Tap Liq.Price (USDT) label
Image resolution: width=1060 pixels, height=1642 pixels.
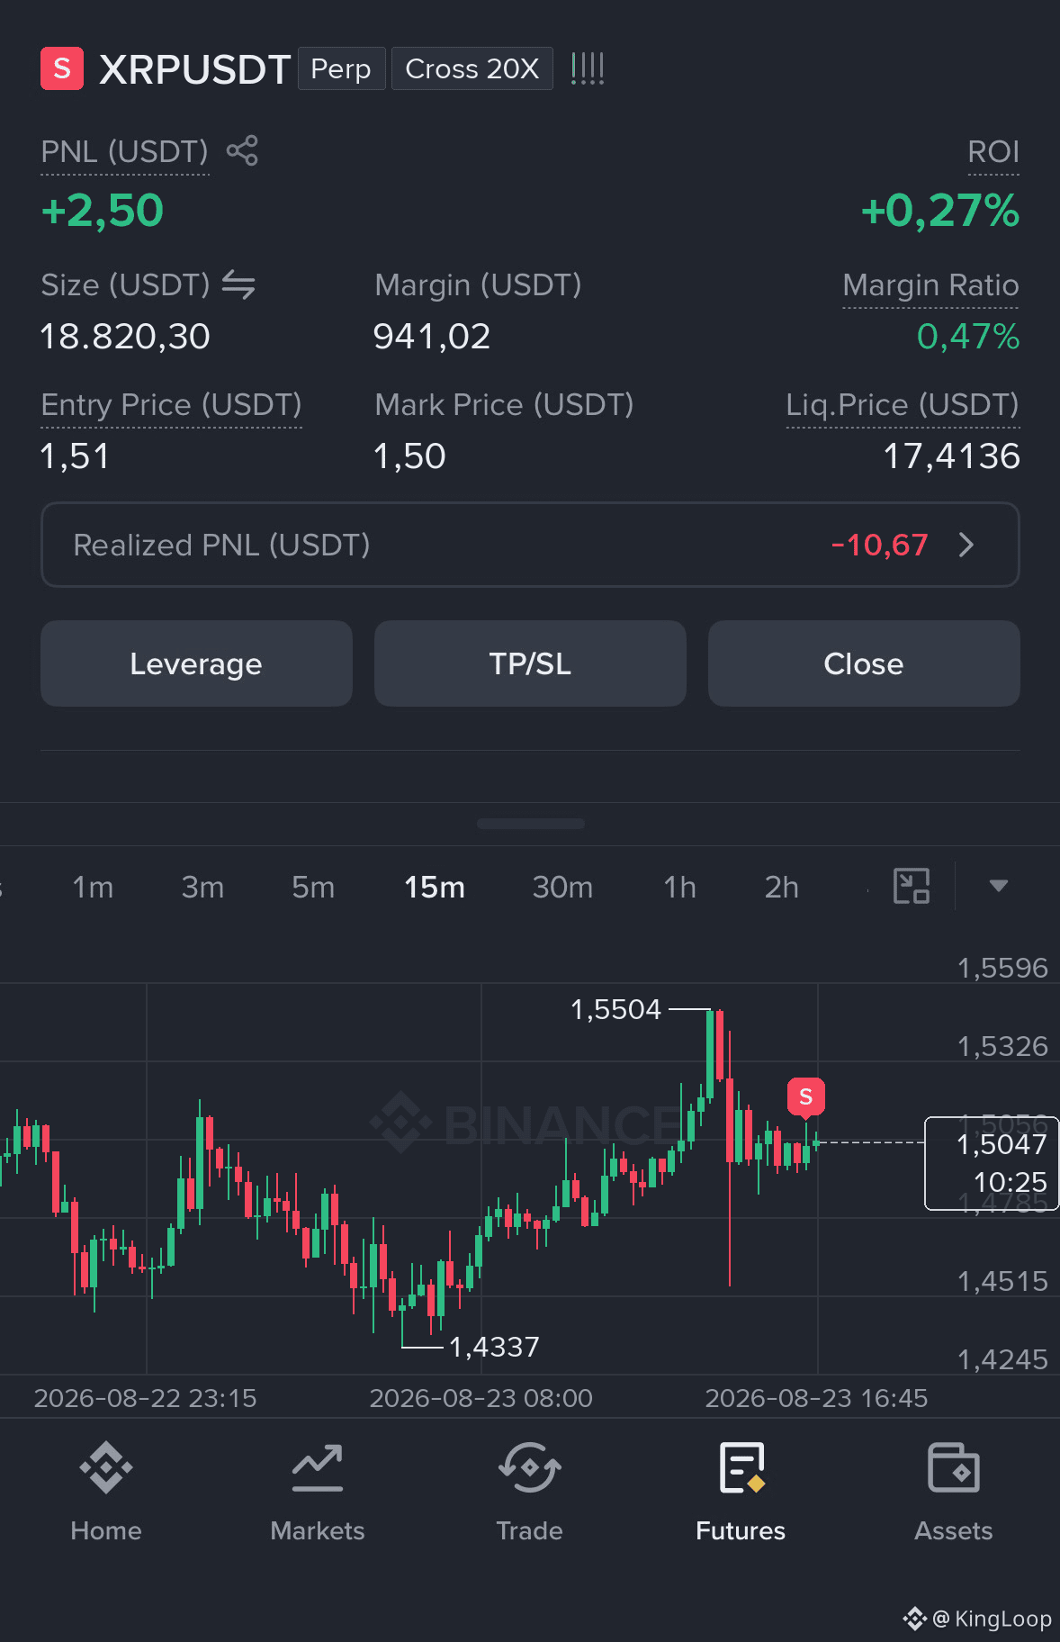903,405
